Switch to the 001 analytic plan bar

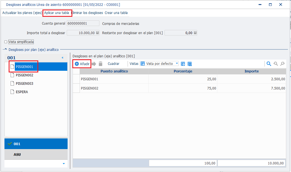[36, 144]
